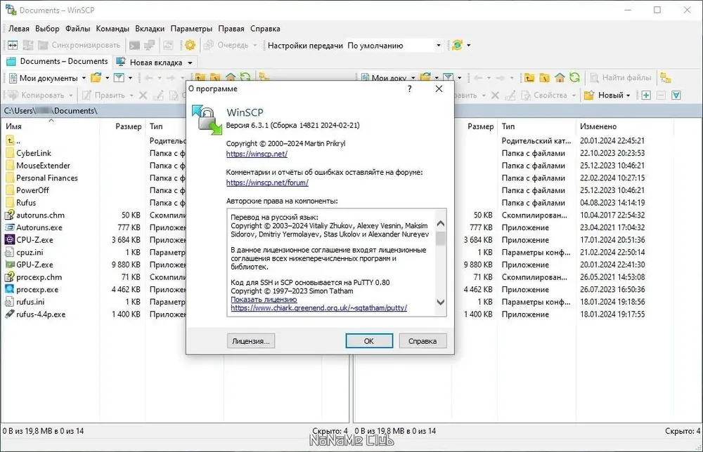Open the Команды menu
703x452 pixels.
(112, 29)
